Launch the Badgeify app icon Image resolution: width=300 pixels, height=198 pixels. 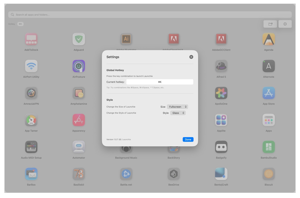tap(221, 147)
